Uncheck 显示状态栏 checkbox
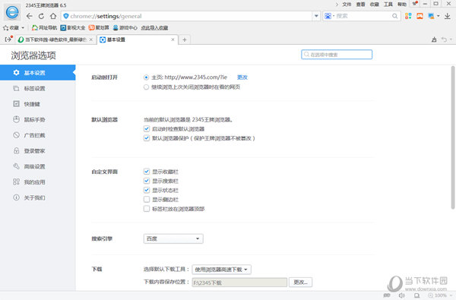 click(147, 190)
